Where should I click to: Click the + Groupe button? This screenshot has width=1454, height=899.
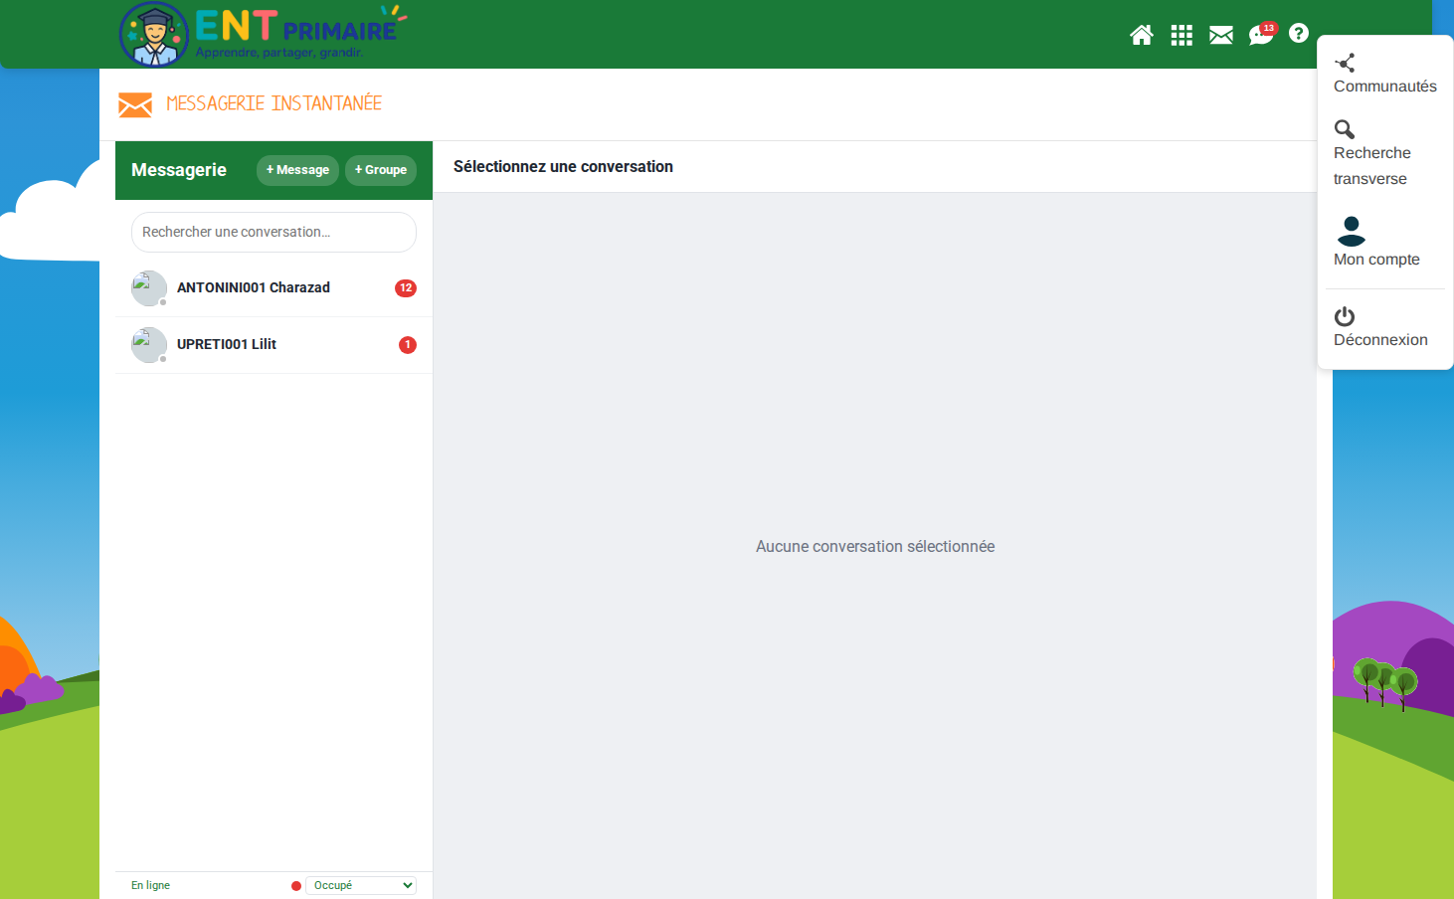coord(381,170)
